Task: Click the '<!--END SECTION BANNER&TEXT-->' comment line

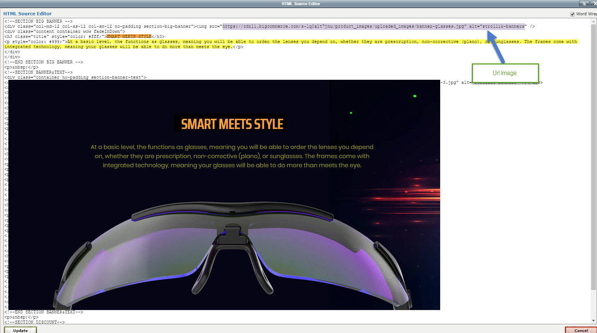Action: click(44, 312)
